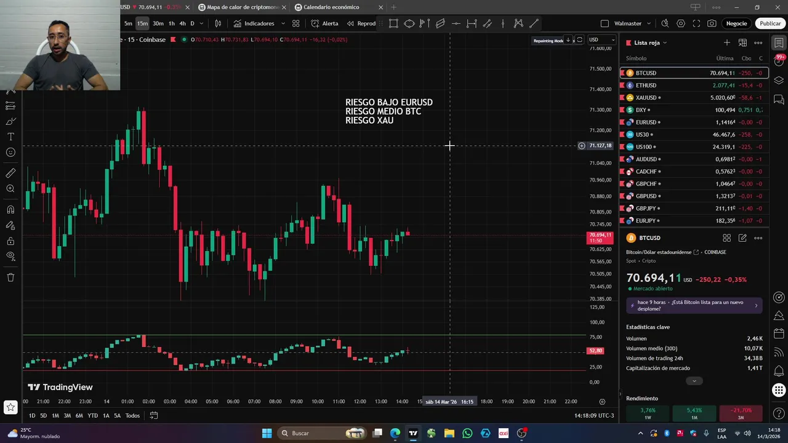Image resolution: width=788 pixels, height=443 pixels.
Task: Open watchlist advanced view icon
Action: (742, 42)
